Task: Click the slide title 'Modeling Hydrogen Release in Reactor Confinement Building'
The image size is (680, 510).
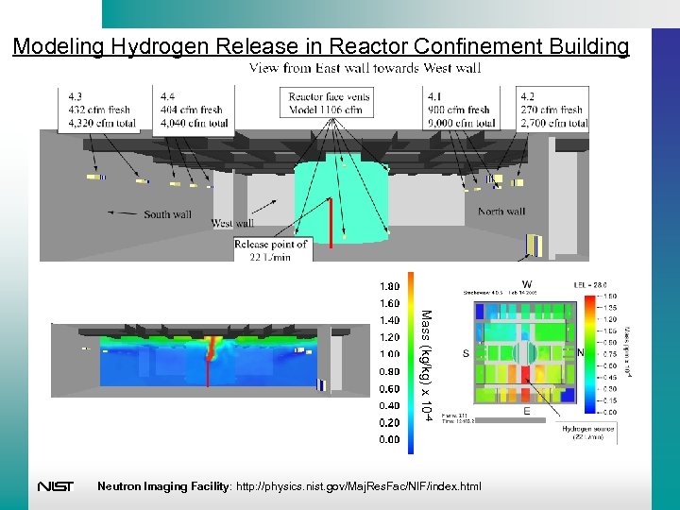Action: [321, 46]
